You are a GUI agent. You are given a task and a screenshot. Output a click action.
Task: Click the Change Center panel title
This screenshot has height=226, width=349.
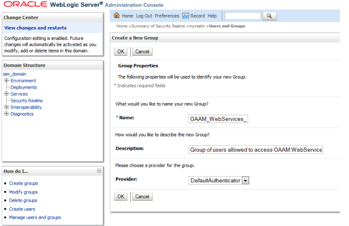(21, 18)
